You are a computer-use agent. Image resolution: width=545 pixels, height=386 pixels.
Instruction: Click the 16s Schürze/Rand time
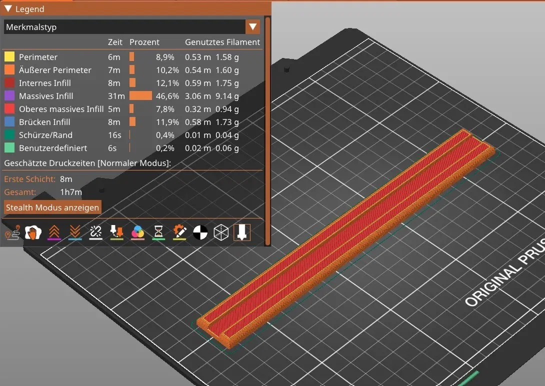click(114, 135)
